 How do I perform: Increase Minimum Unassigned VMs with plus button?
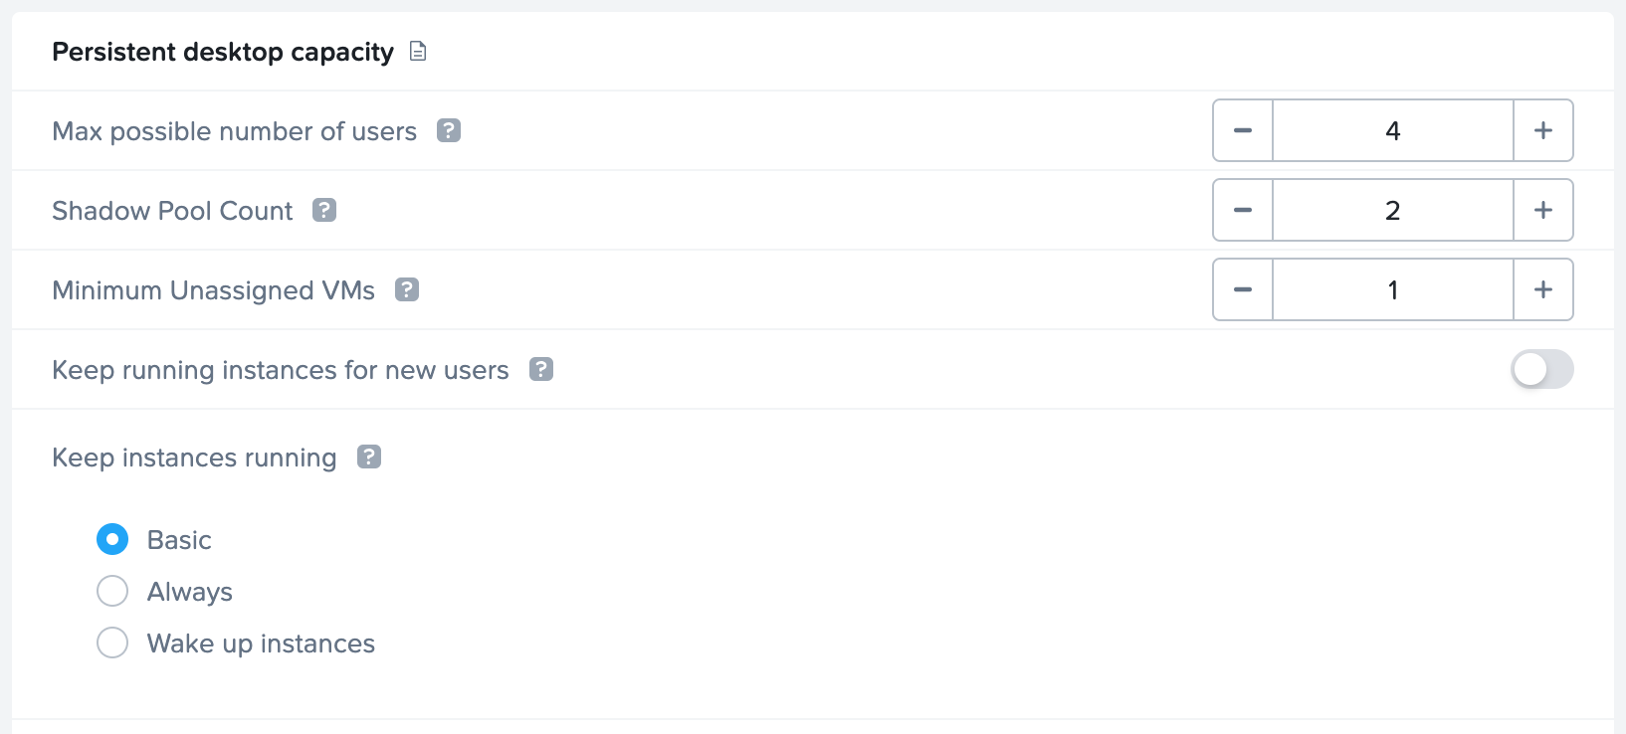(1543, 289)
